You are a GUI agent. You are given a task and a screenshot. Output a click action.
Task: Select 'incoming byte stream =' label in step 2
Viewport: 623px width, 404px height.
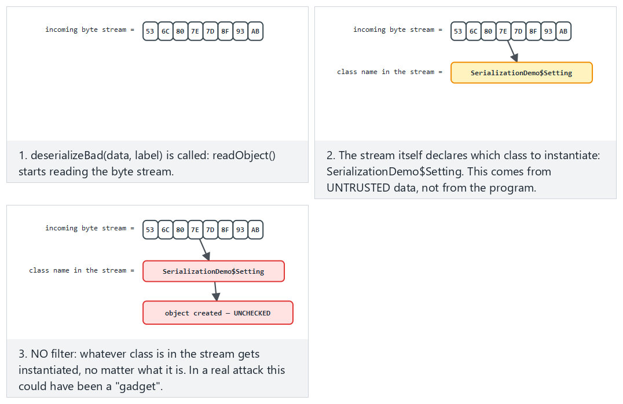pos(398,30)
